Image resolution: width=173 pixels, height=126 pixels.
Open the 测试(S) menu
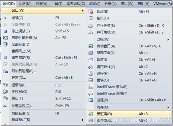[x=95, y=4]
